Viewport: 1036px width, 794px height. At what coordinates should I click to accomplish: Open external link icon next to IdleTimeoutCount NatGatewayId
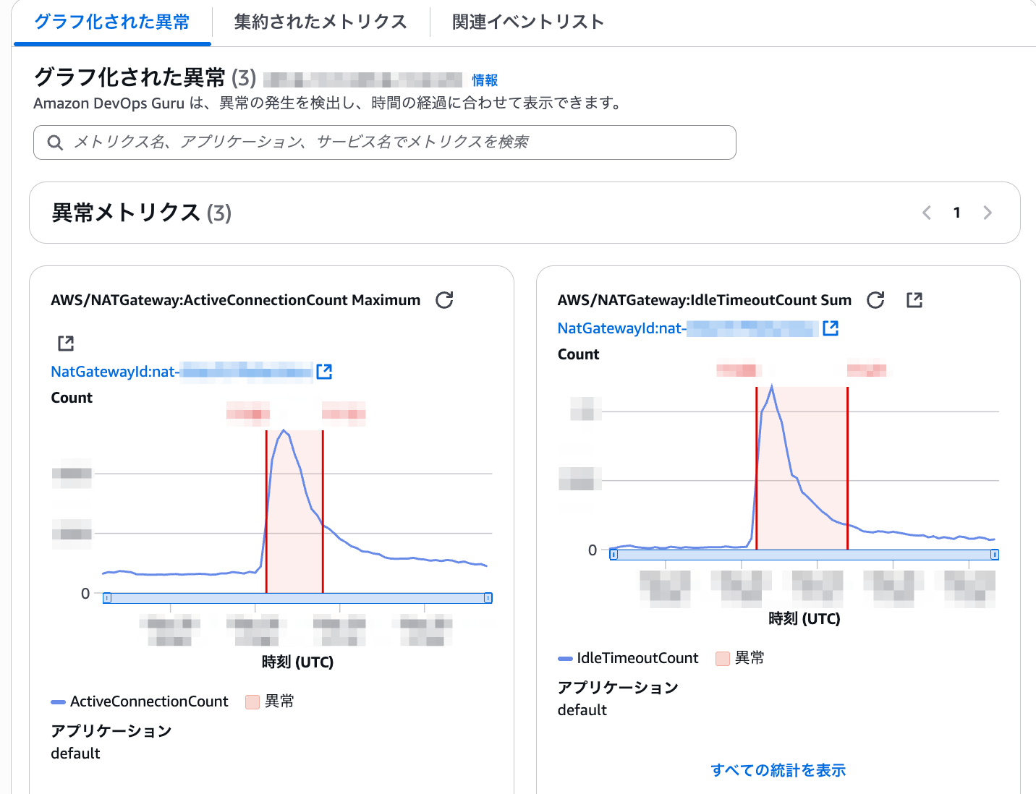coord(831,328)
